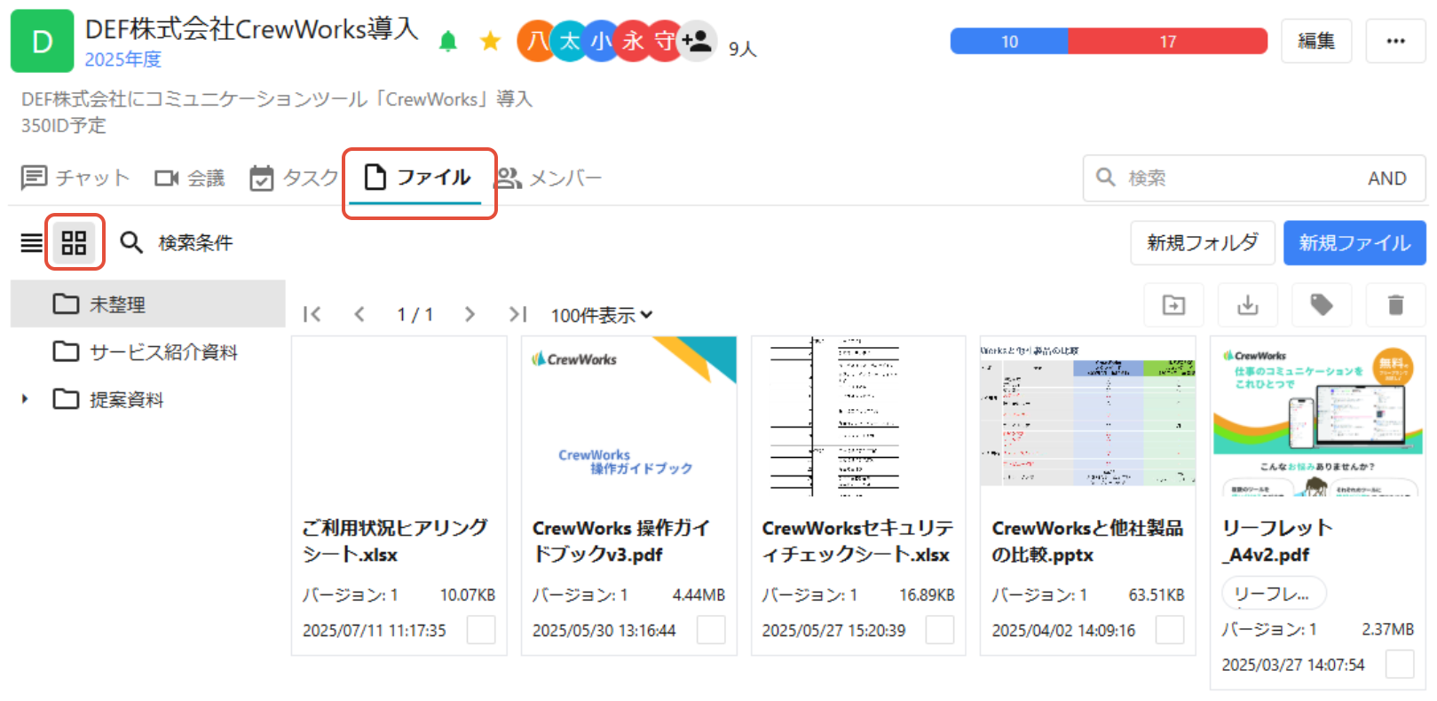This screenshot has height=701, width=1437.
Task: Open the 会議 tab
Action: [190, 177]
